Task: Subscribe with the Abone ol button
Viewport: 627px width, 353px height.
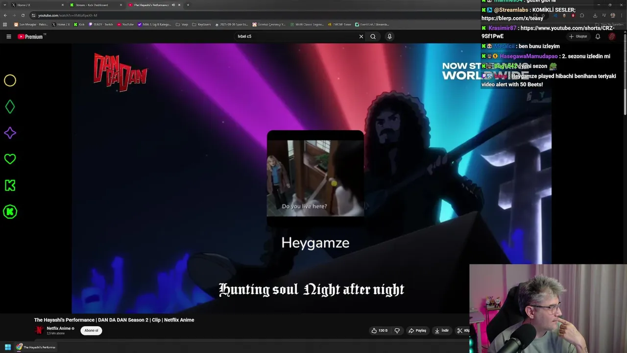Action: (x=91, y=330)
